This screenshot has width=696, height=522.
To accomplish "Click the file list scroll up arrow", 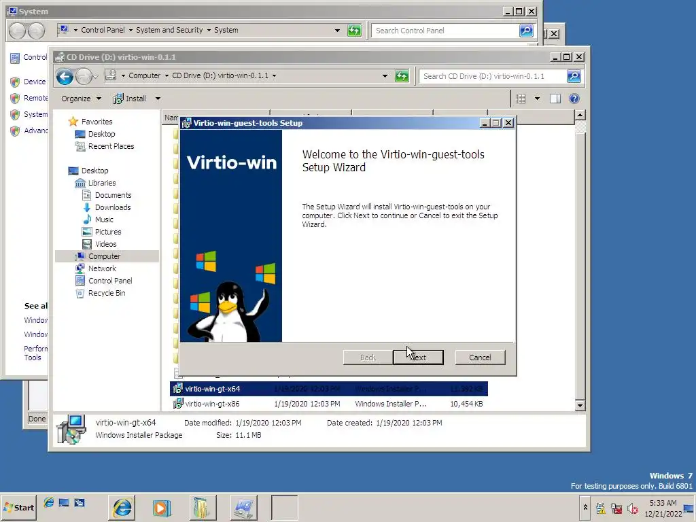I will pos(580,115).
